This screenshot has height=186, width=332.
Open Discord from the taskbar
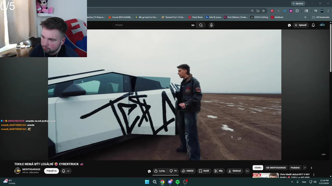[170, 182]
